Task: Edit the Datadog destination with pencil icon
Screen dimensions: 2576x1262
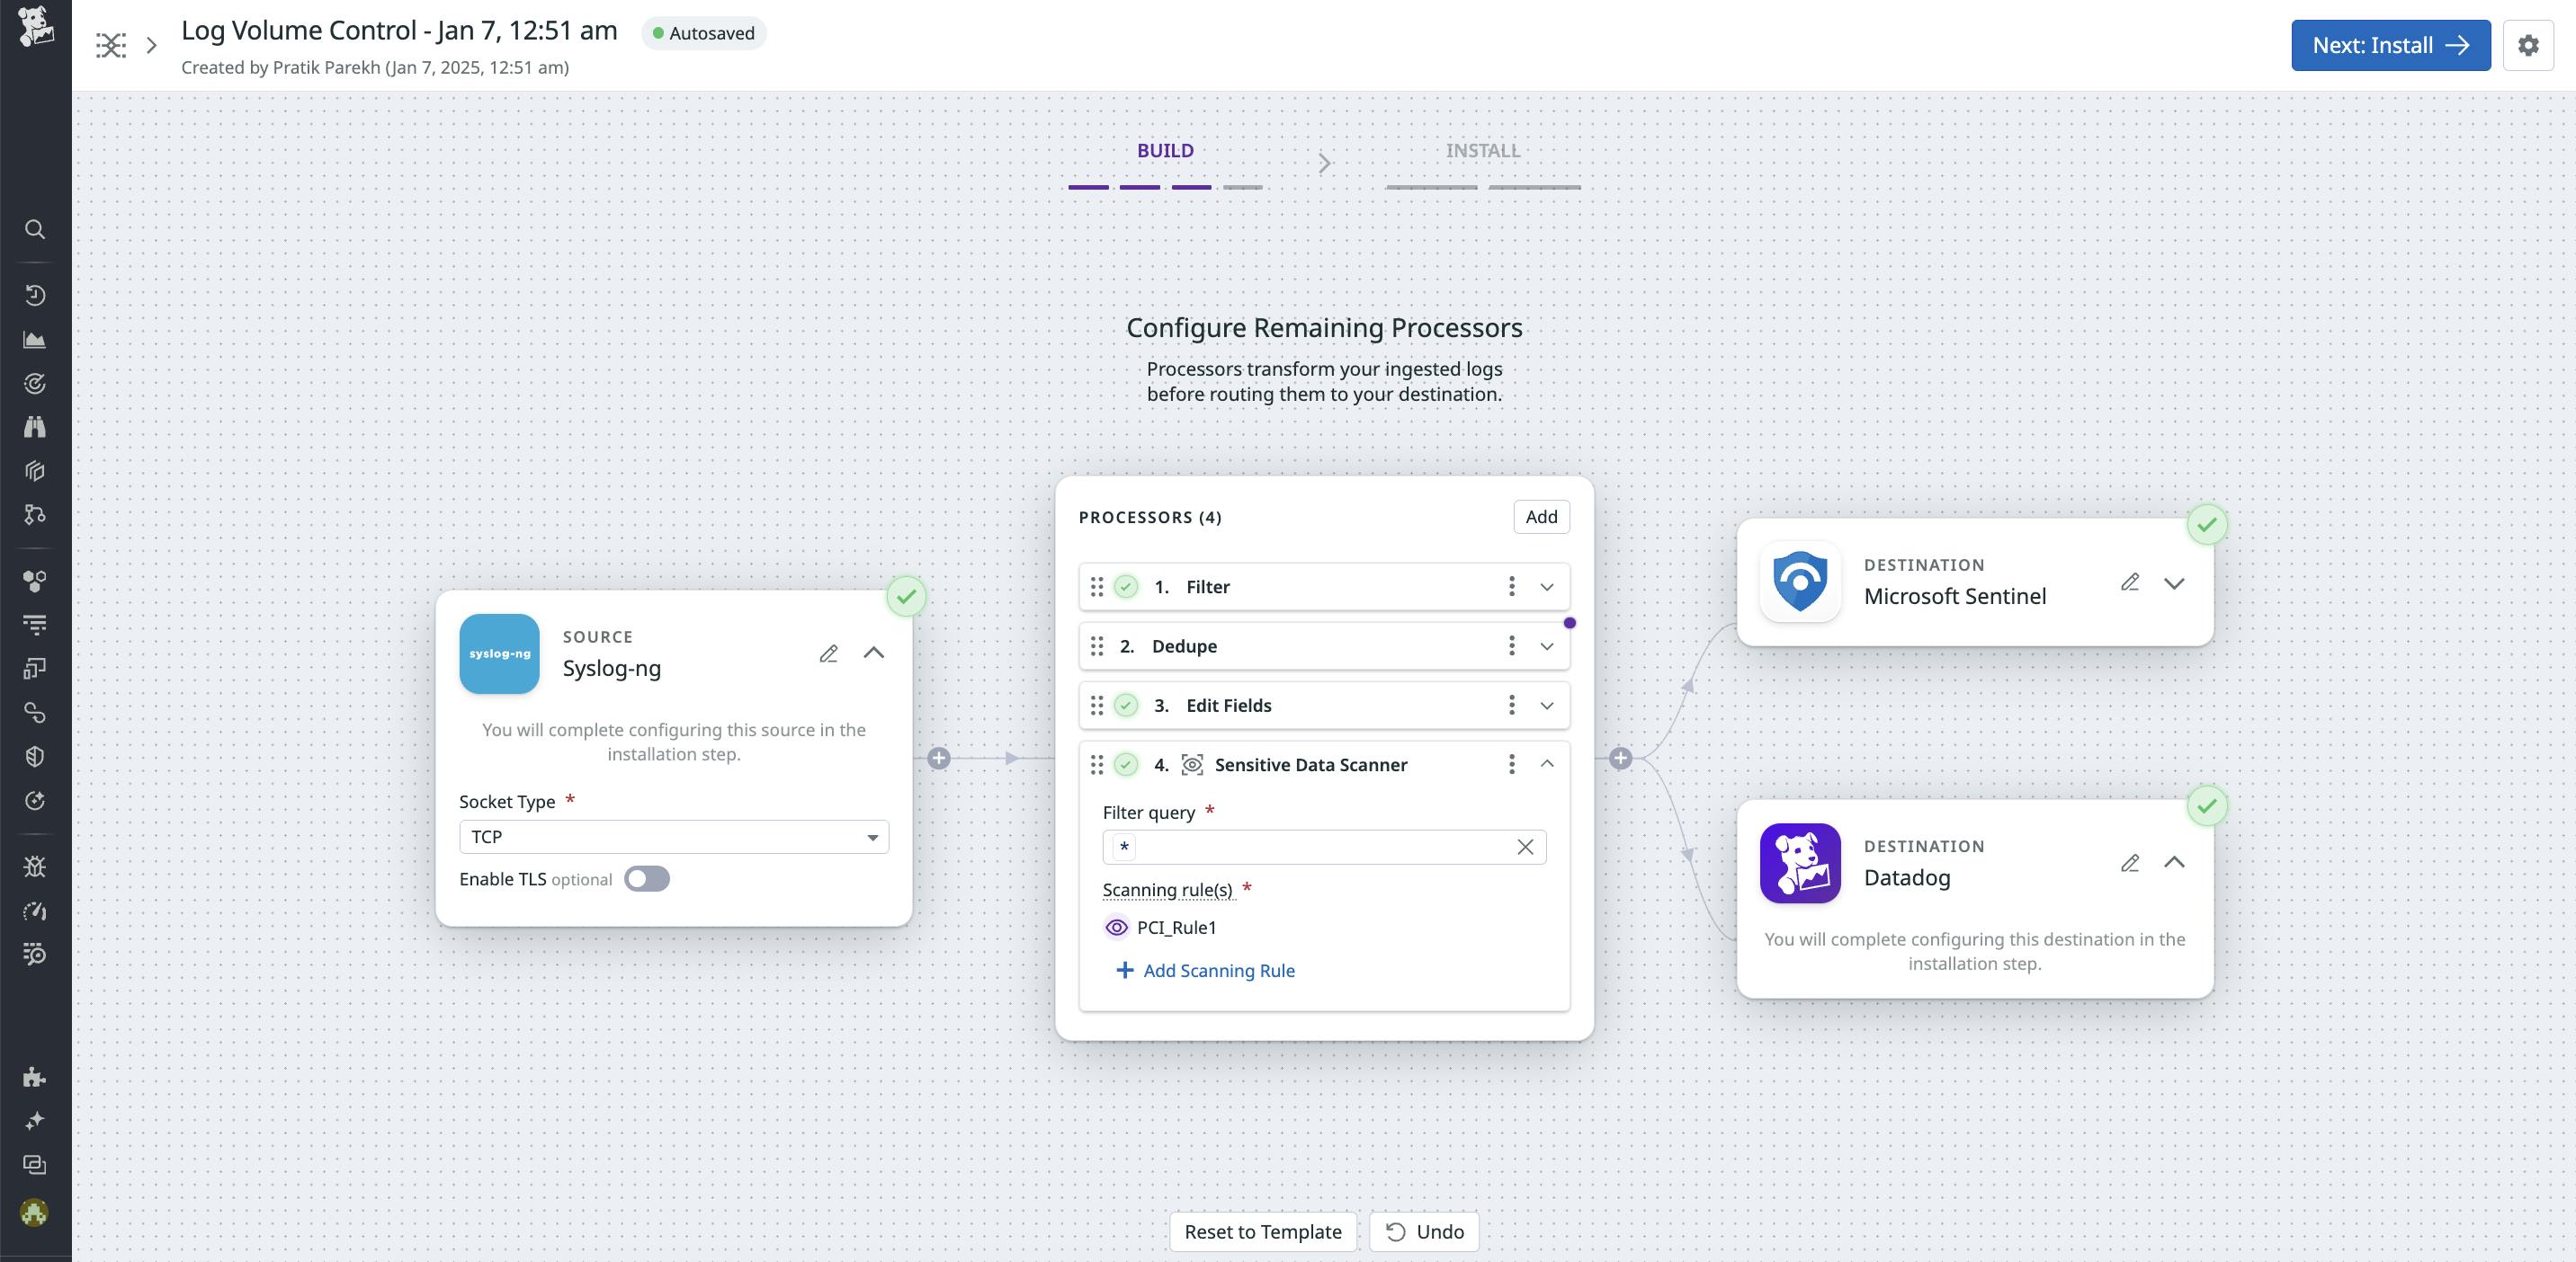Action: (2130, 862)
